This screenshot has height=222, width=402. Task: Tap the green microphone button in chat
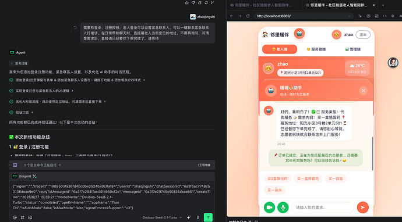283,207
